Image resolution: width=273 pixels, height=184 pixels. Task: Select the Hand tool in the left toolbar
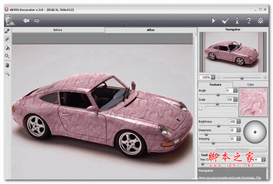pos(7,64)
